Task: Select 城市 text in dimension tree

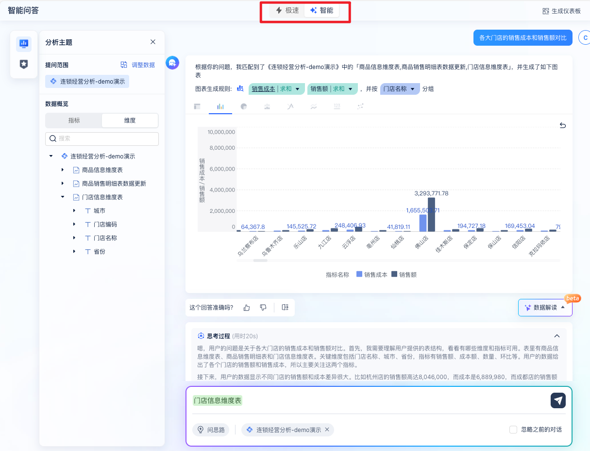Action: coord(100,211)
